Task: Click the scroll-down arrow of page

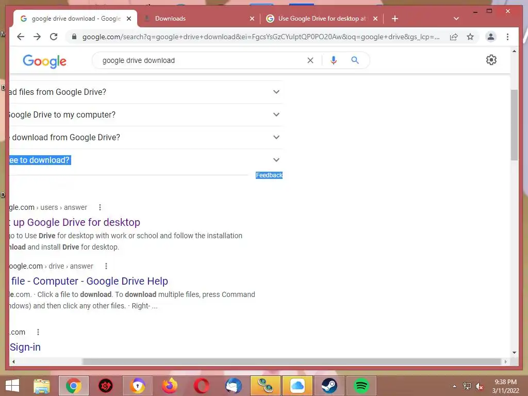Action: (x=514, y=353)
